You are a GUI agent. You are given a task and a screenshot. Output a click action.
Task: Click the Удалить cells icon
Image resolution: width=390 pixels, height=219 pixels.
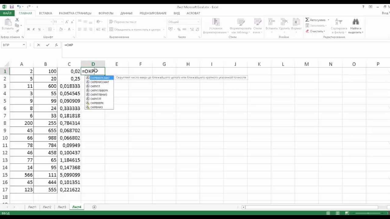[284, 22]
